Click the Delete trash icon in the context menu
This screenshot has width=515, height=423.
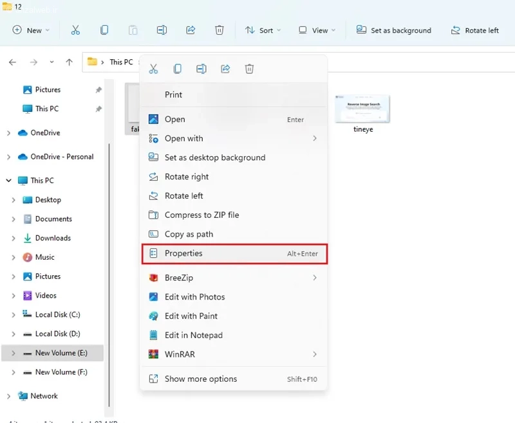249,69
